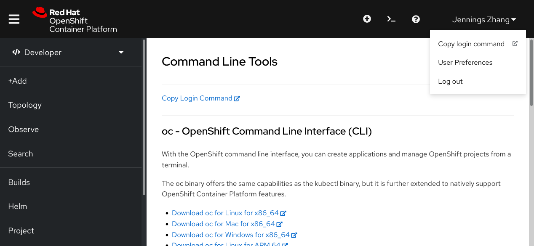
Task: Click external icon next to Windows x86_64 download
Action: tap(294, 235)
